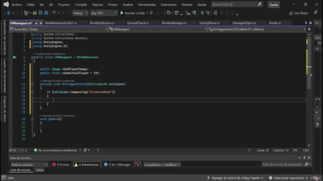Toggle the error list filter icon
Viewport: 323px width, 181px height.
click(x=137, y=164)
